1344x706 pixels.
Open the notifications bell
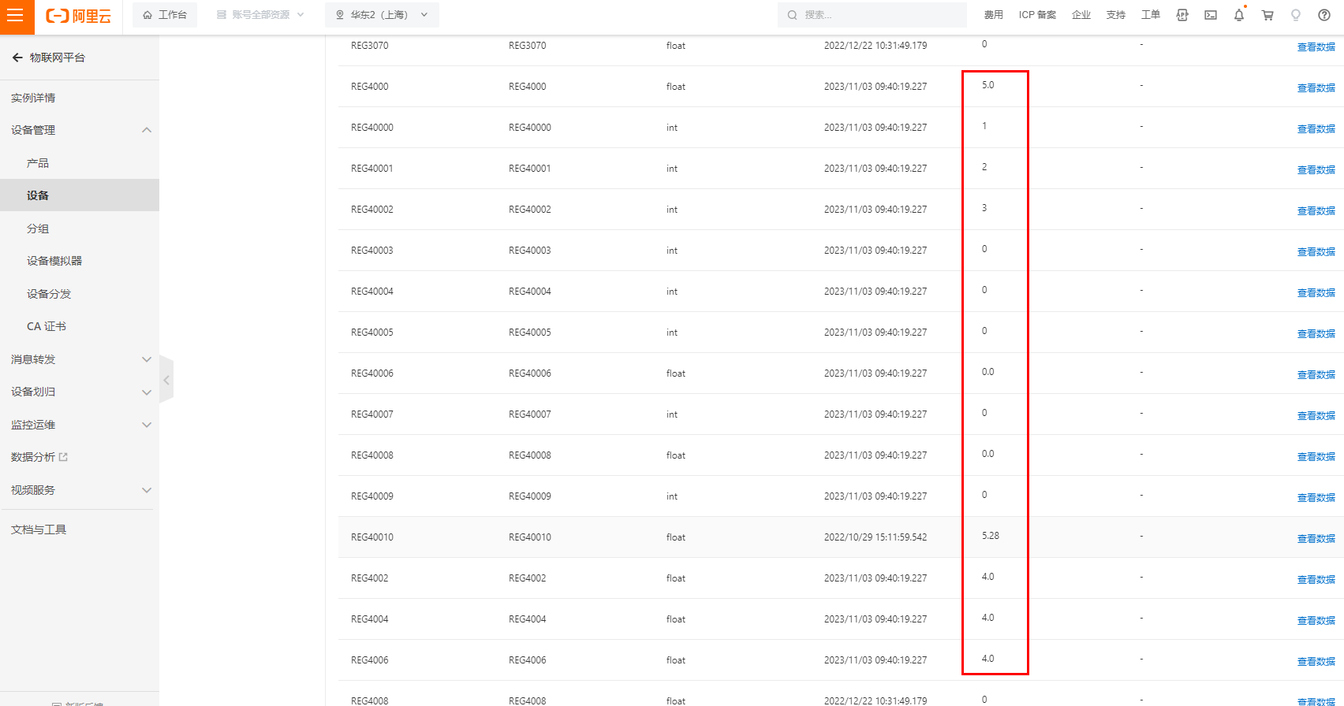(x=1239, y=15)
